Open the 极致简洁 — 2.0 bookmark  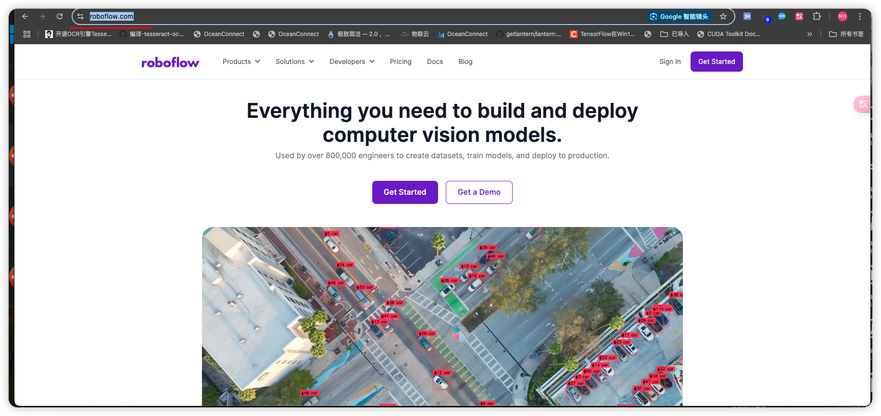[359, 34]
